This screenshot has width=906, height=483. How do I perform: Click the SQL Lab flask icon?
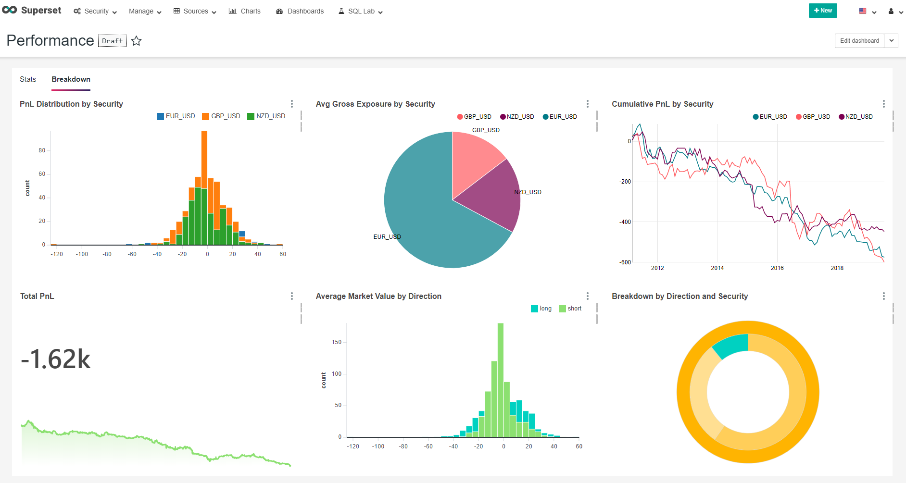(x=341, y=11)
